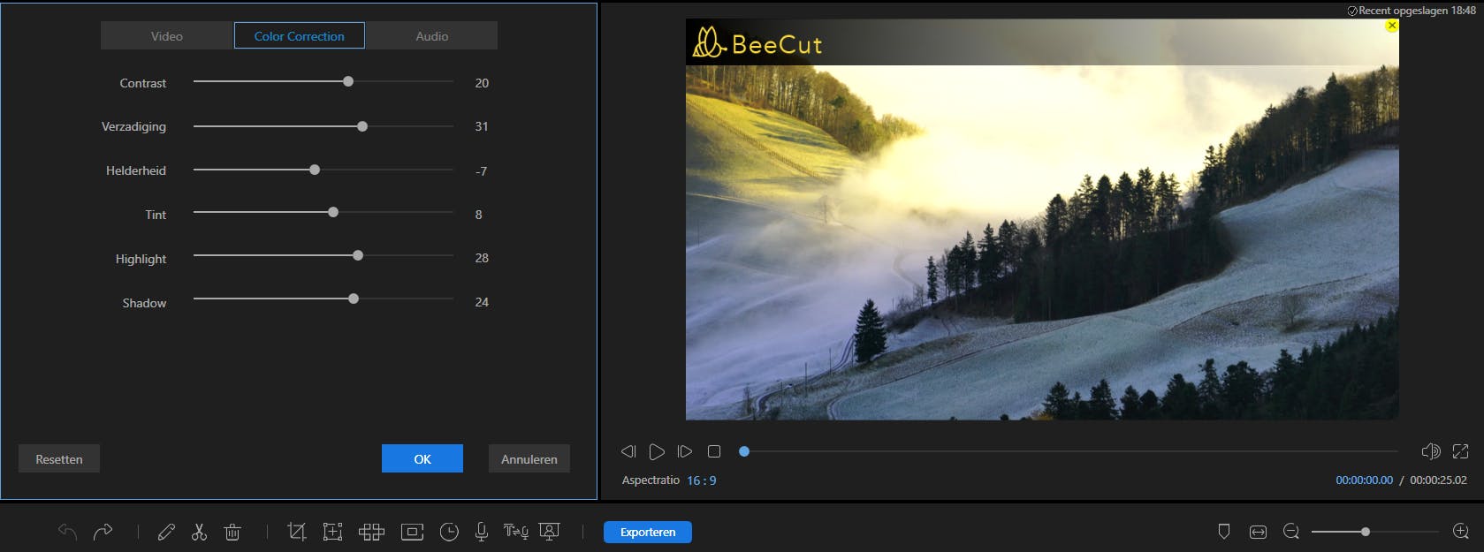Select the zoom tool
The height and width of the screenshot is (552, 1484).
332,532
